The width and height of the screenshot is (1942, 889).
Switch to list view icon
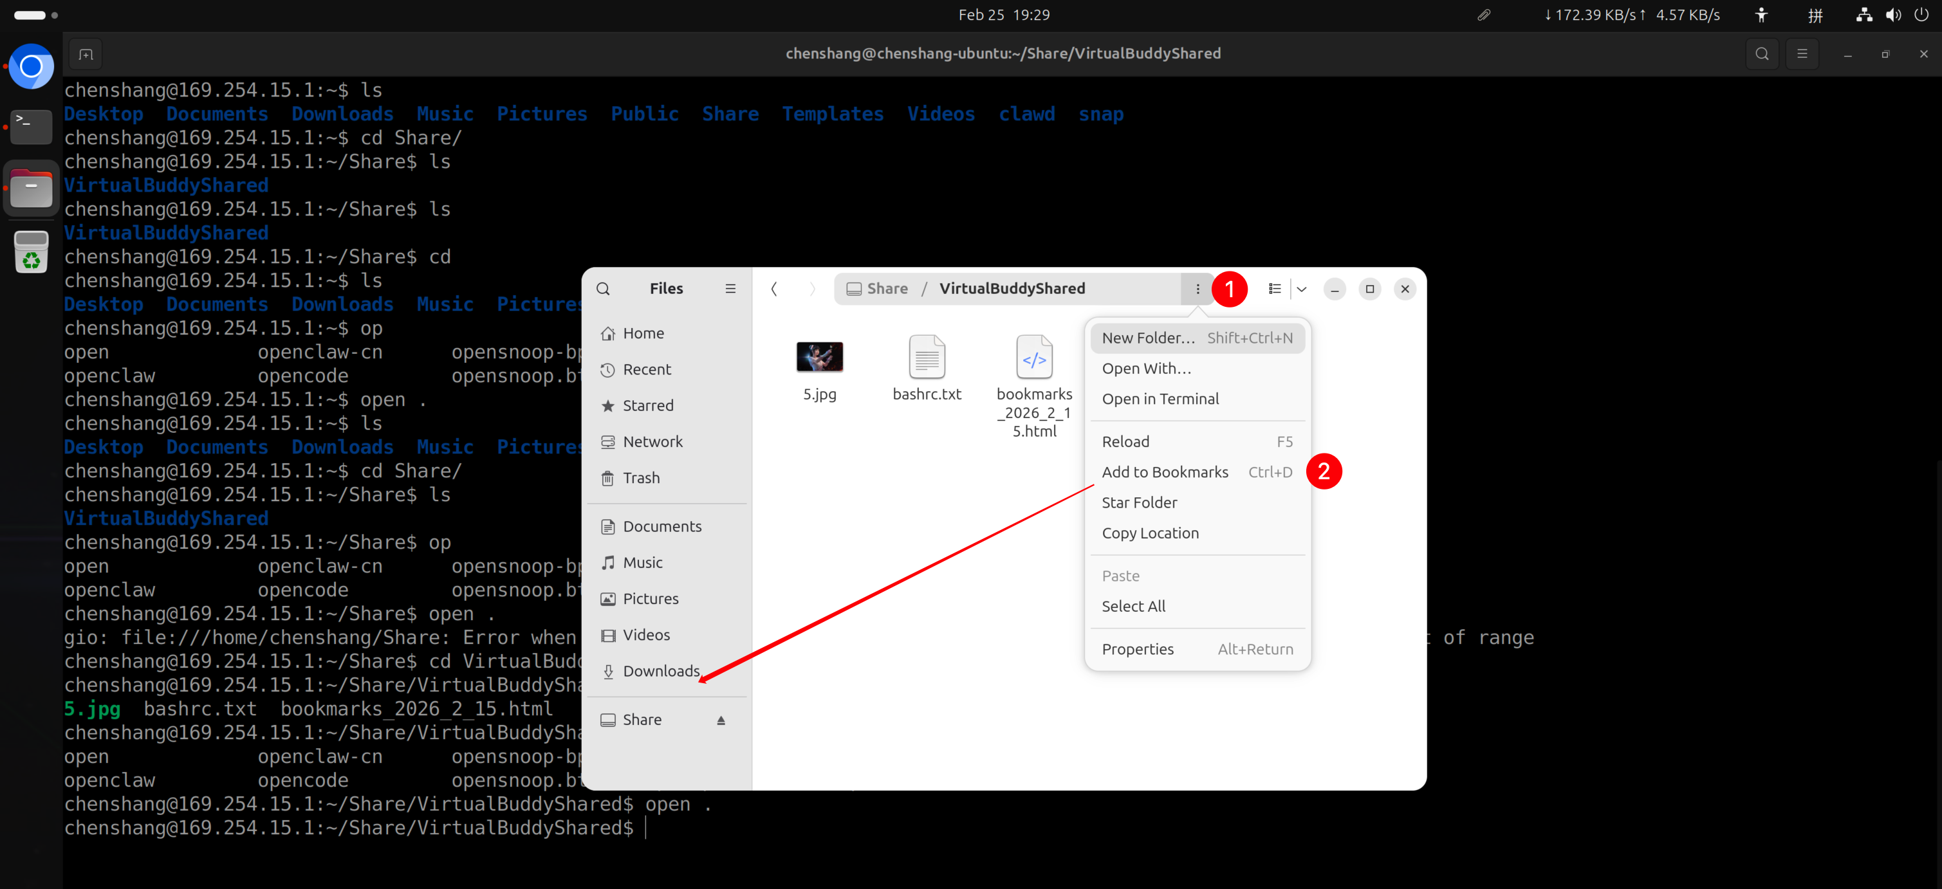click(1275, 289)
